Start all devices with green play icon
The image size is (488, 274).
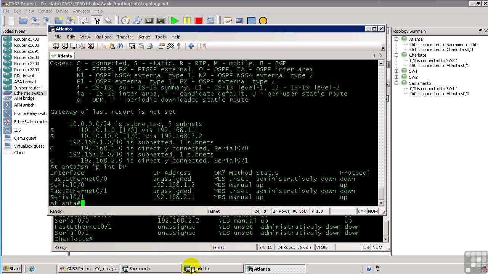[x=175, y=21]
